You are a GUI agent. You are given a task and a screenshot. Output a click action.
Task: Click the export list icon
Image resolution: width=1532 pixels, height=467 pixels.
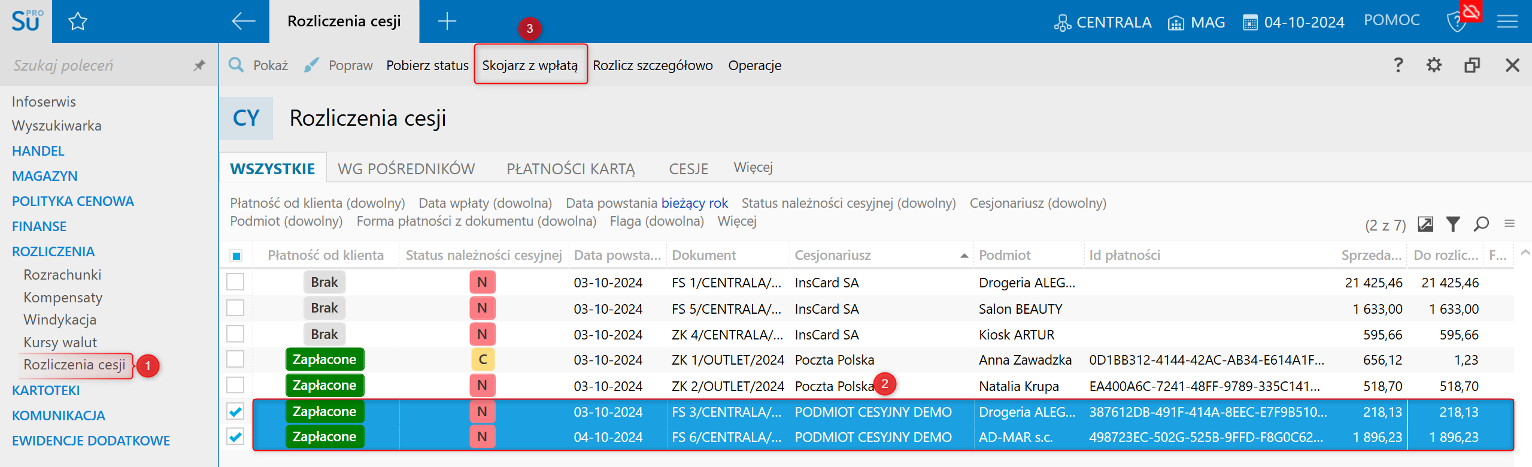[x=1425, y=224]
